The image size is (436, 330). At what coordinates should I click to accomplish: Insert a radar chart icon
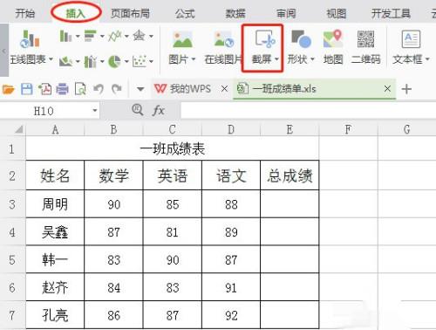point(139,36)
